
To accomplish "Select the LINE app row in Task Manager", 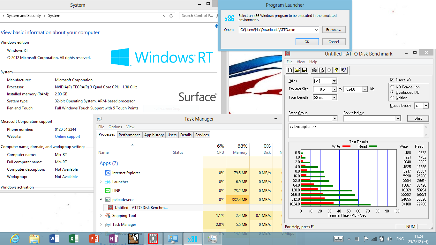I will 189,191.
